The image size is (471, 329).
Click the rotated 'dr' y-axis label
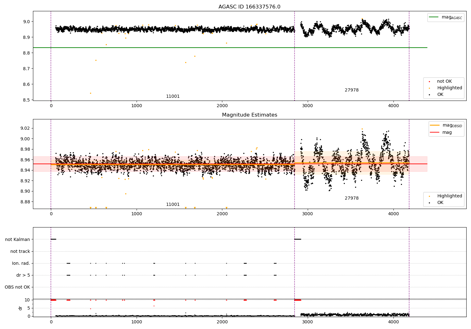[x=20, y=308]
